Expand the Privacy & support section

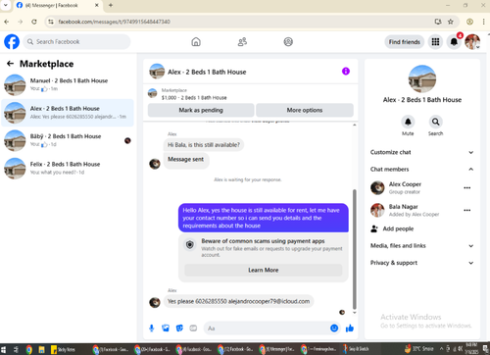point(422,263)
